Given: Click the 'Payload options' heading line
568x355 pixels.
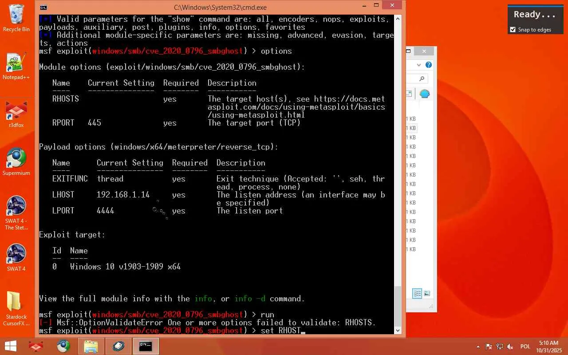Looking at the screenshot, I should [x=159, y=147].
